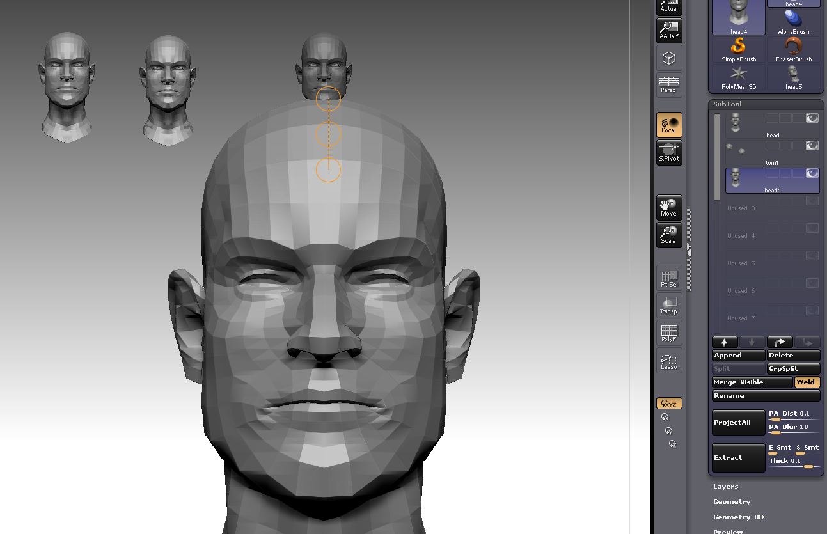Select the Move tool on the right shelf

pos(668,207)
